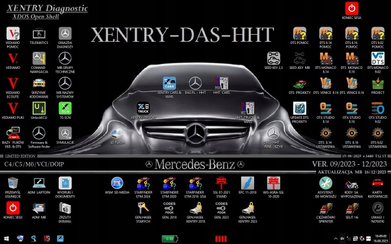
Task: Launch DTS Venice 8.14
Action: (x=326, y=84)
